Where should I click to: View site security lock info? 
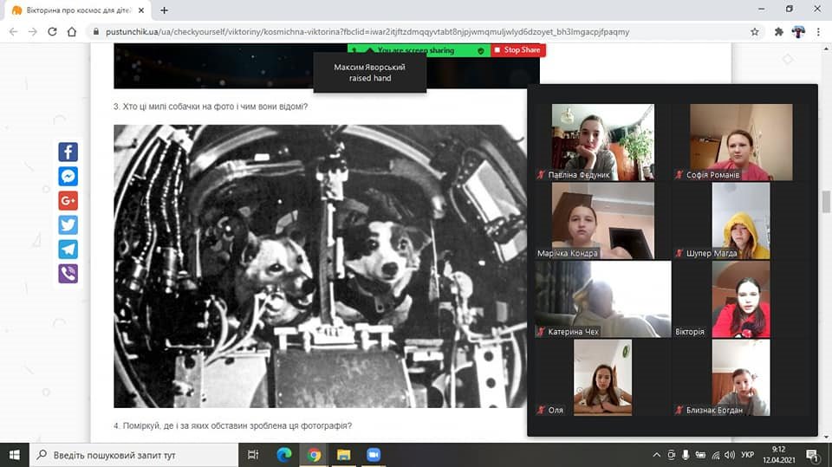tap(96, 32)
